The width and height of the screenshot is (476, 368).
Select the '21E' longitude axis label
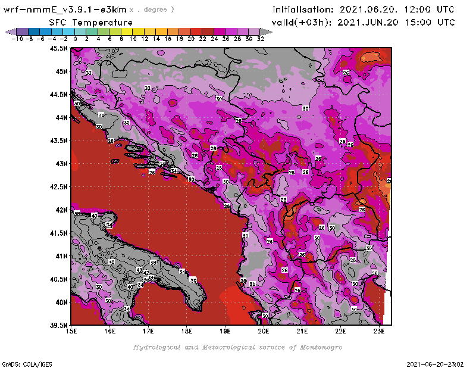click(x=302, y=331)
